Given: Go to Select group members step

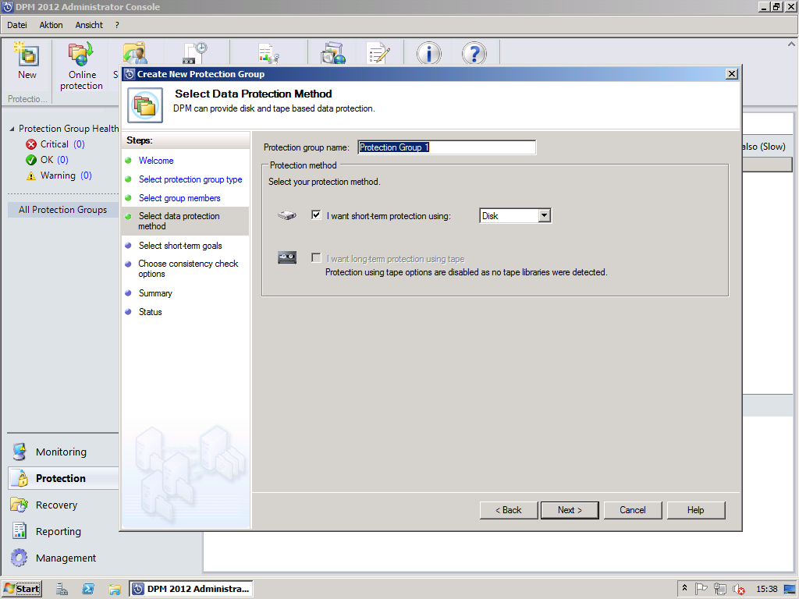Looking at the screenshot, I should pos(179,198).
